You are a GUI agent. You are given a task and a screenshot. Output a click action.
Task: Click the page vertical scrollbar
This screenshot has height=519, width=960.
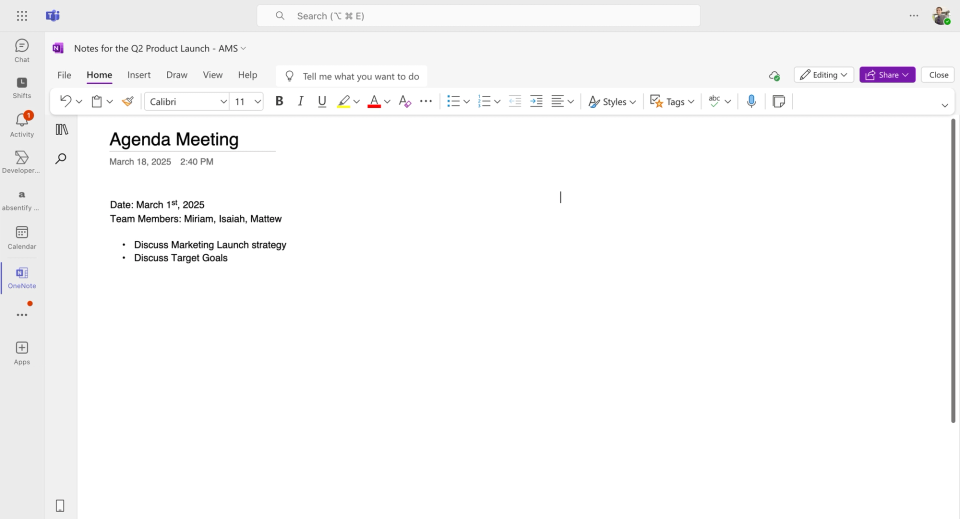[953, 270]
